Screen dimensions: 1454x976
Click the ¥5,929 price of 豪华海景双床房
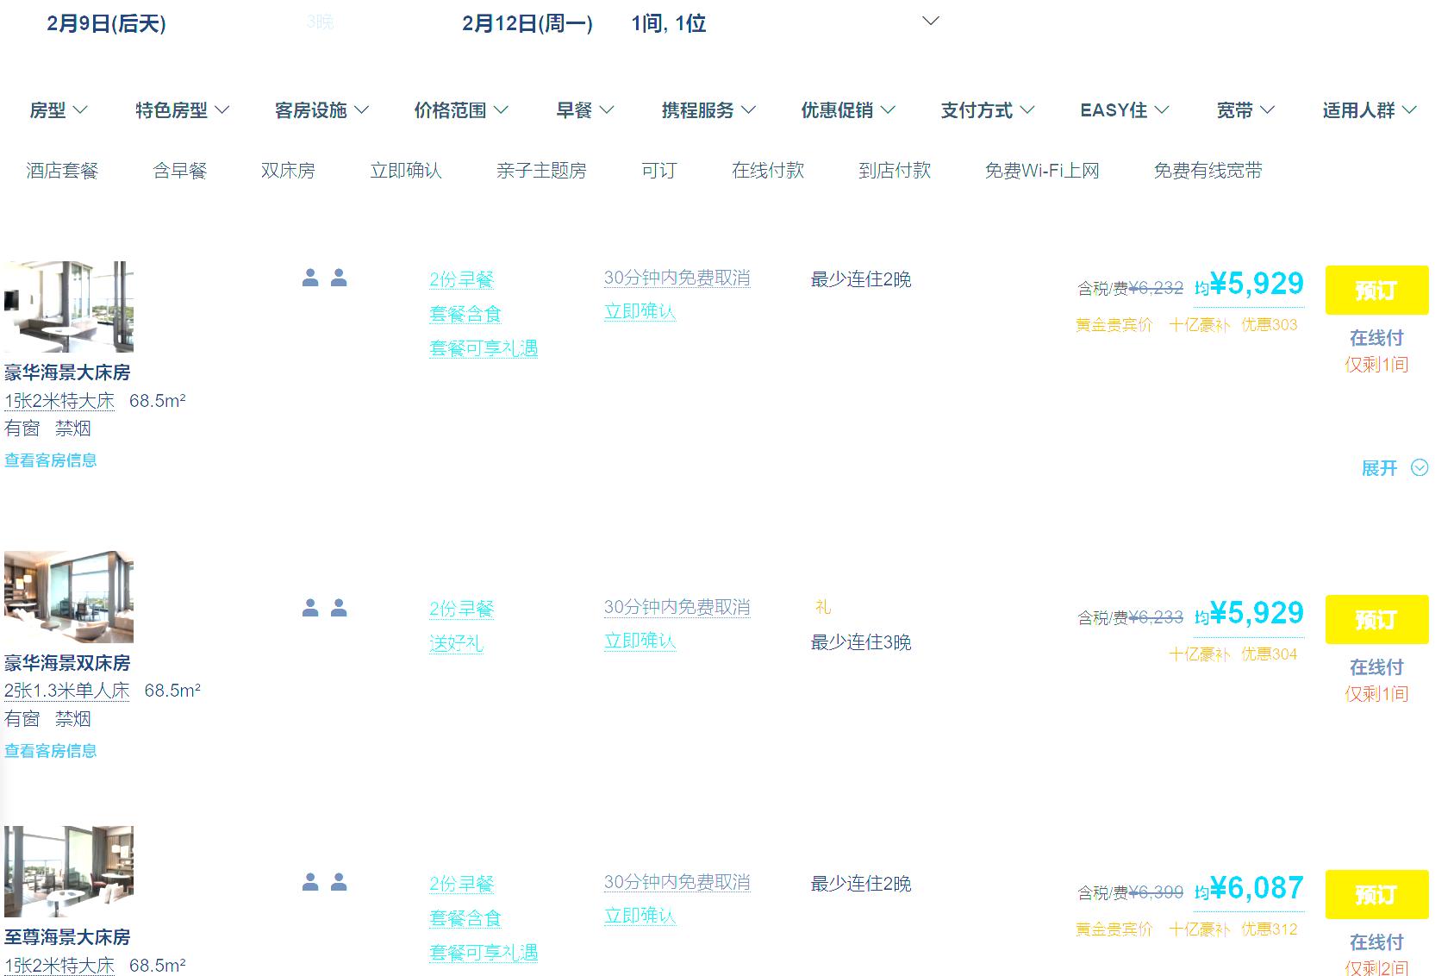click(1256, 613)
